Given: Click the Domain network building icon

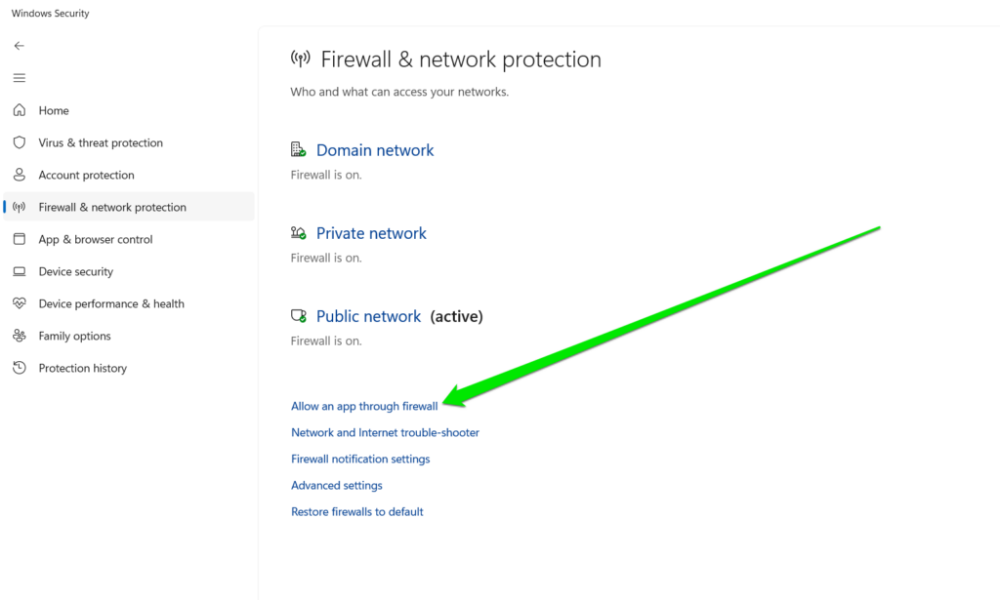Looking at the screenshot, I should point(299,150).
